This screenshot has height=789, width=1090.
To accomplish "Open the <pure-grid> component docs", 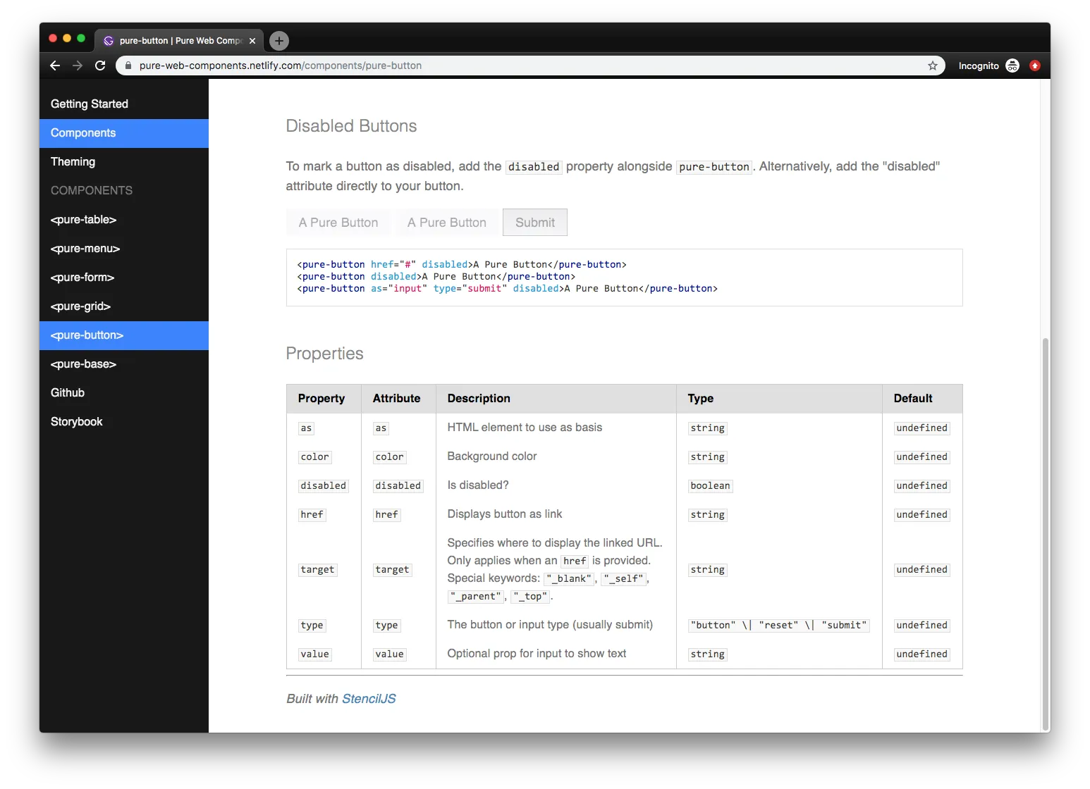I will pos(80,306).
